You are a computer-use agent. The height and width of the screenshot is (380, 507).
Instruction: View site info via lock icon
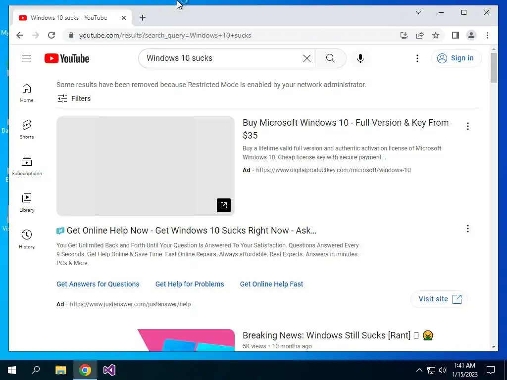pyautogui.click(x=71, y=35)
